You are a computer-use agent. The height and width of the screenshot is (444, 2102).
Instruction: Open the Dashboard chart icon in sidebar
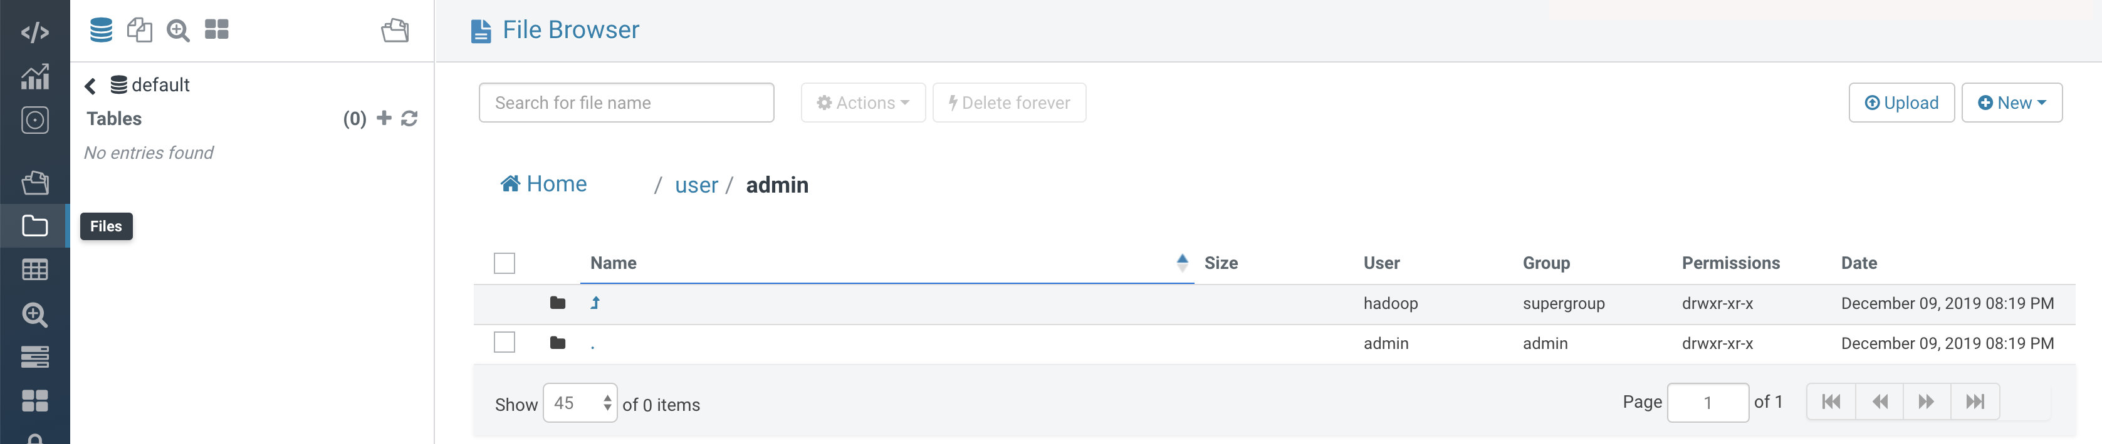[34, 76]
